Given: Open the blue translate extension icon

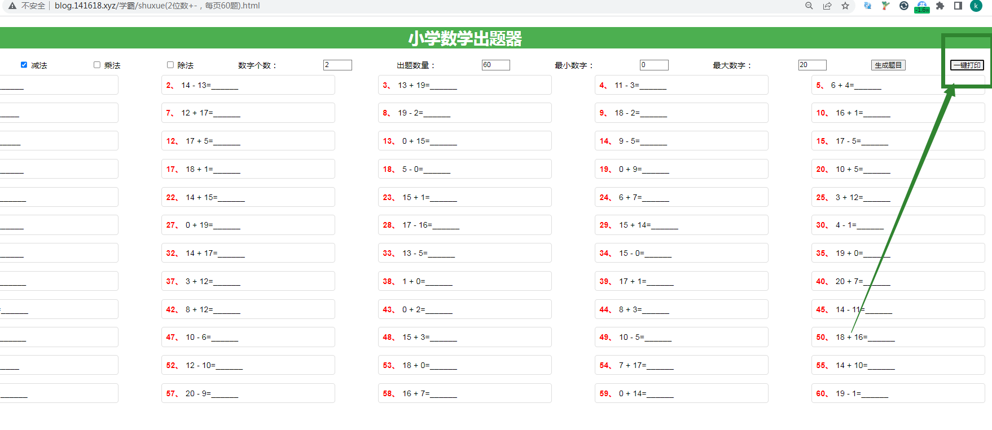Looking at the screenshot, I should [867, 6].
